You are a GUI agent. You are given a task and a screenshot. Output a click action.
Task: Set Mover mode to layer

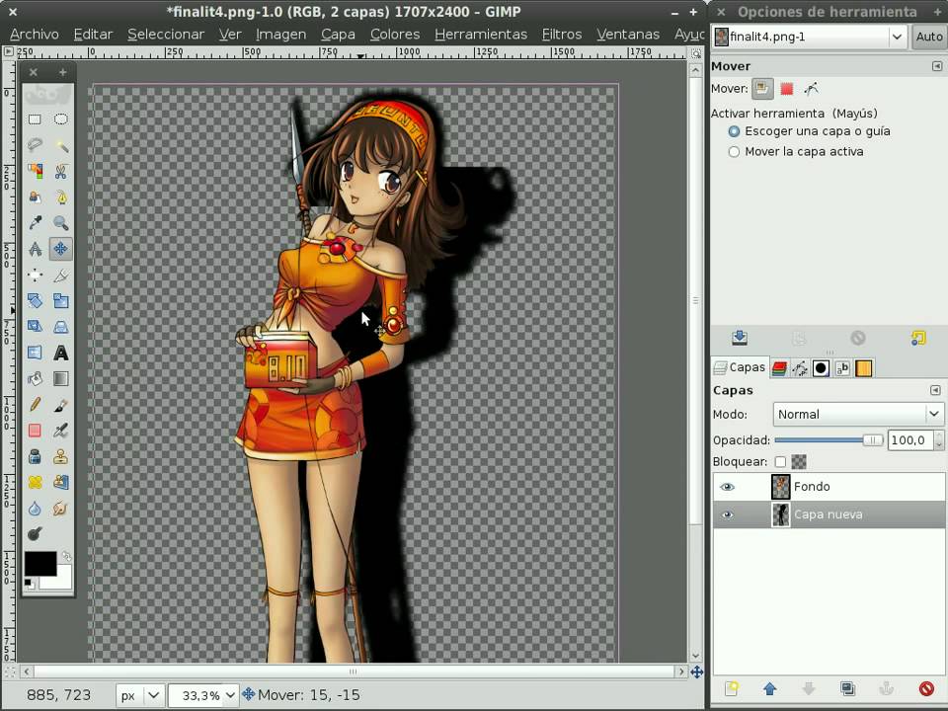click(x=762, y=89)
